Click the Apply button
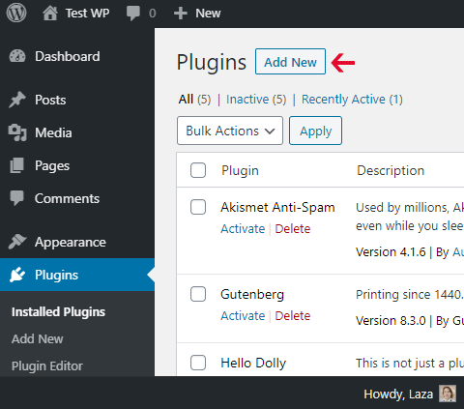Screen dimensions: 464x409 (315, 131)
